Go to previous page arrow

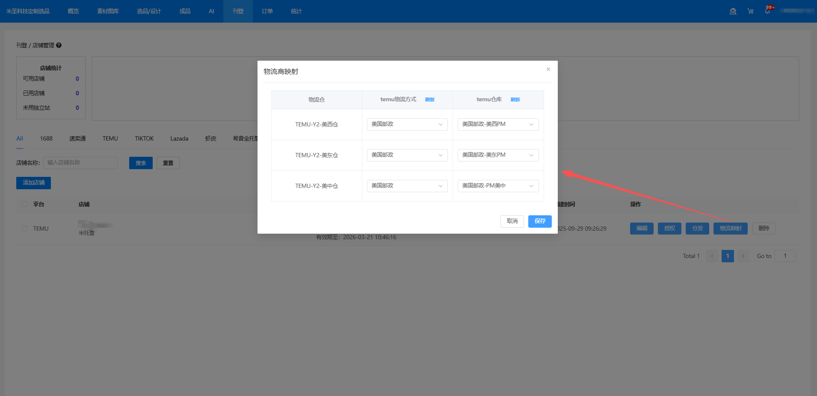(x=712, y=256)
